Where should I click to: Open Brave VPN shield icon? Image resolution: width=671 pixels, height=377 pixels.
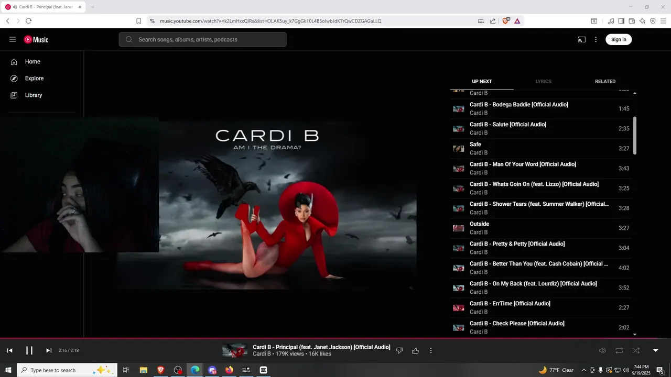653,21
